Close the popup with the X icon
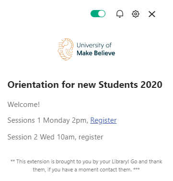This screenshot has width=173, height=181. tap(152, 14)
